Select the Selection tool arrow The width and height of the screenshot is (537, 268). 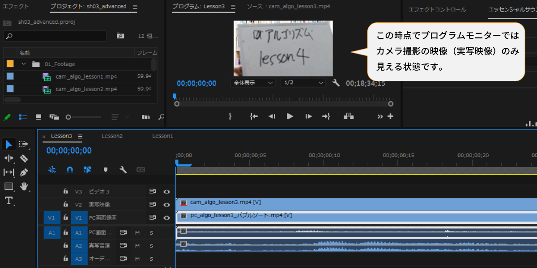9,144
